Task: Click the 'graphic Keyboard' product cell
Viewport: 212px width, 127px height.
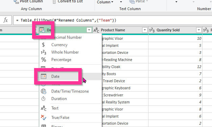Action: pyautogui.click(x=125, y=88)
